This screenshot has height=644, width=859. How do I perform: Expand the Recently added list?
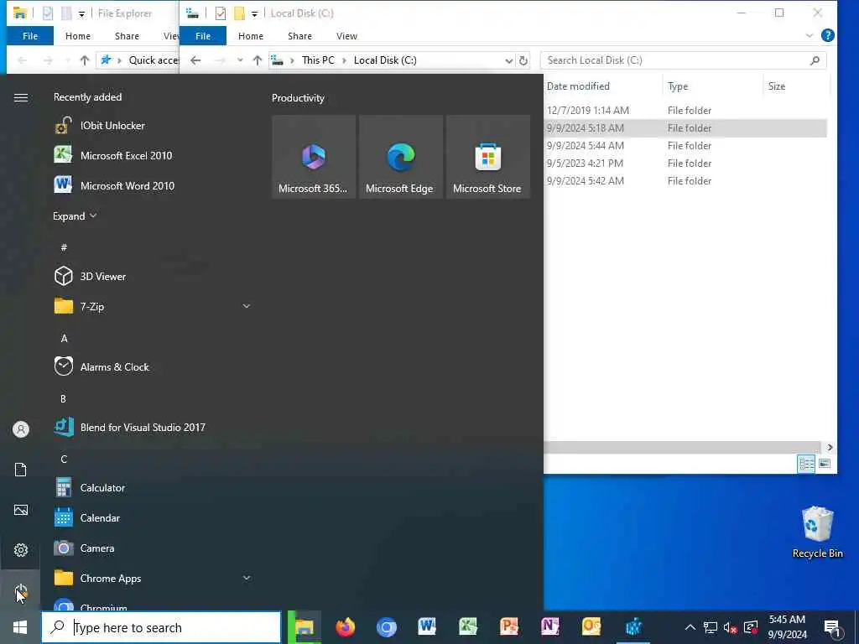point(75,216)
